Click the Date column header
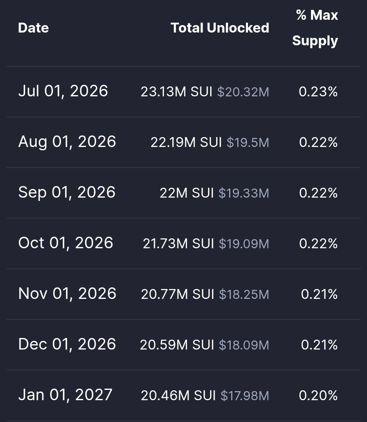367x422 pixels. point(33,28)
